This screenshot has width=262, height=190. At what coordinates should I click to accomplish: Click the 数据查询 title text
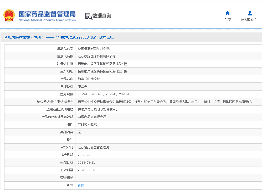(102, 16)
